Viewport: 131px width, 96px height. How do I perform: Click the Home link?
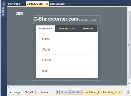click(46, 39)
